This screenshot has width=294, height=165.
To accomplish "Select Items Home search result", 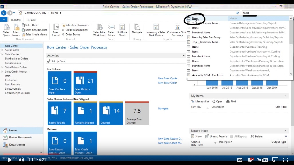I will coord(238,18).
